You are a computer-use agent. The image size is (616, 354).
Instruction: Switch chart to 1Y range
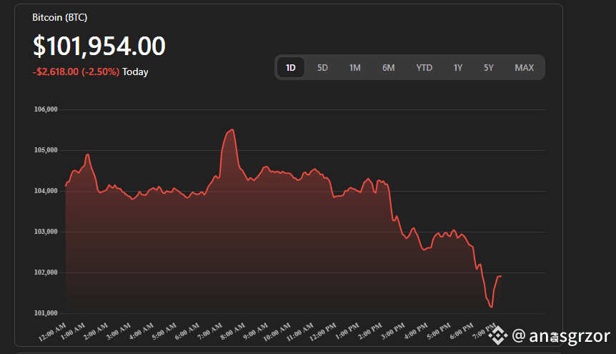pyautogui.click(x=457, y=68)
